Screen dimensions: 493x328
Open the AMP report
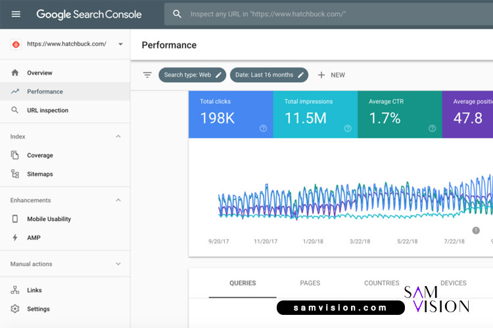(65, 237)
